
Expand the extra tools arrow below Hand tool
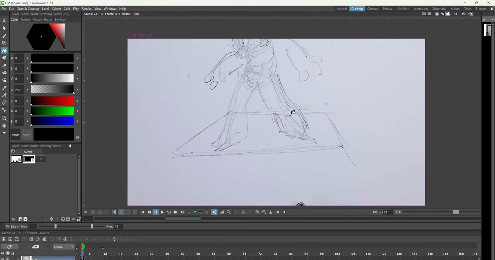pyautogui.click(x=4, y=133)
